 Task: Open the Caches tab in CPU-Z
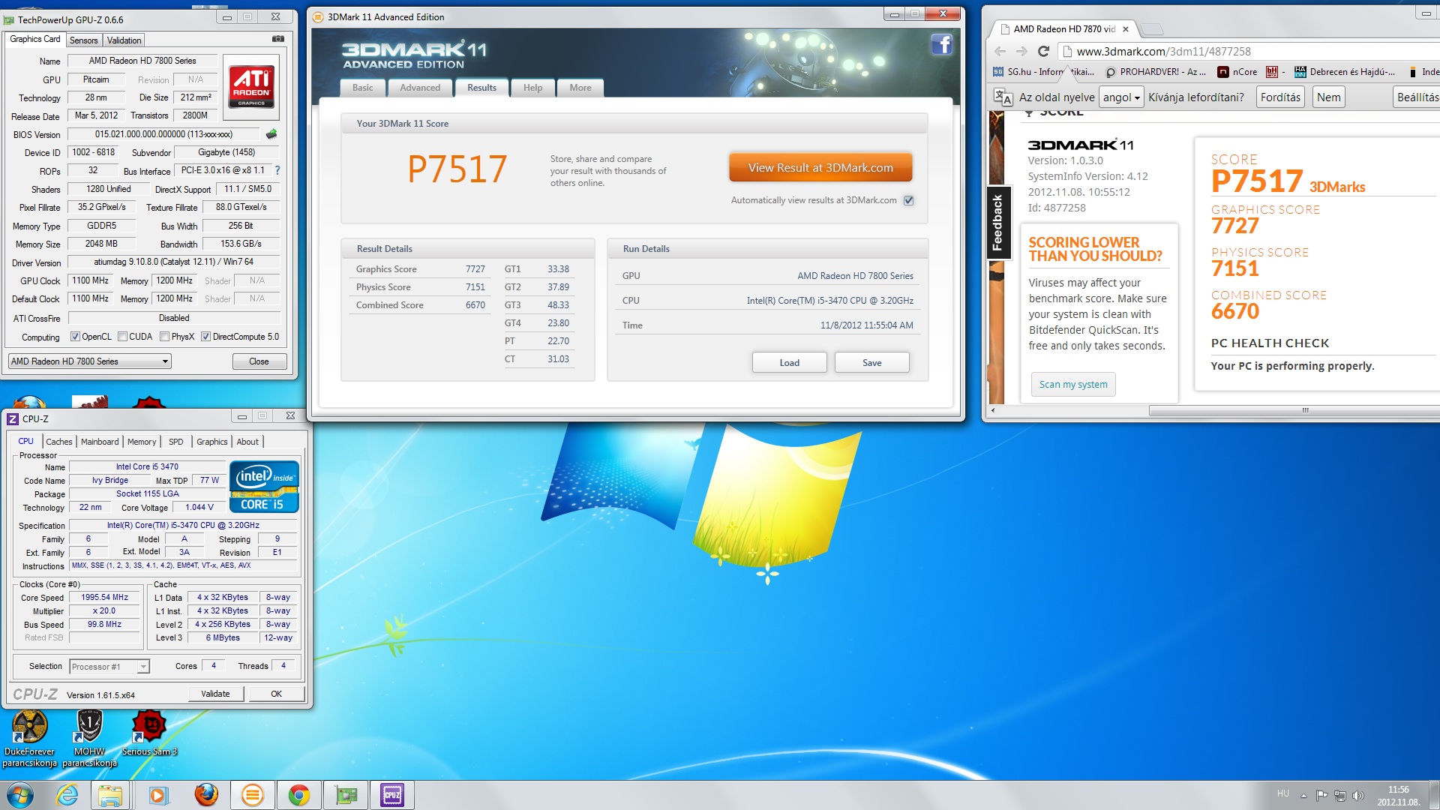point(59,442)
